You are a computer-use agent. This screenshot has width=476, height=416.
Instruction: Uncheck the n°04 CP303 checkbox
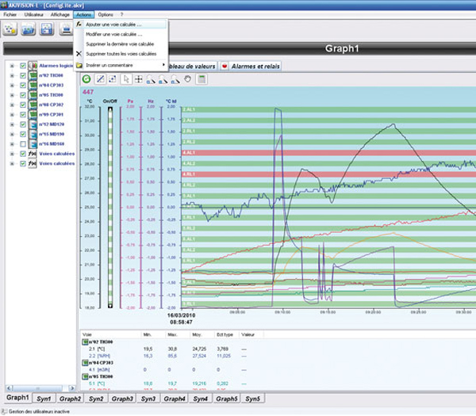click(23, 86)
